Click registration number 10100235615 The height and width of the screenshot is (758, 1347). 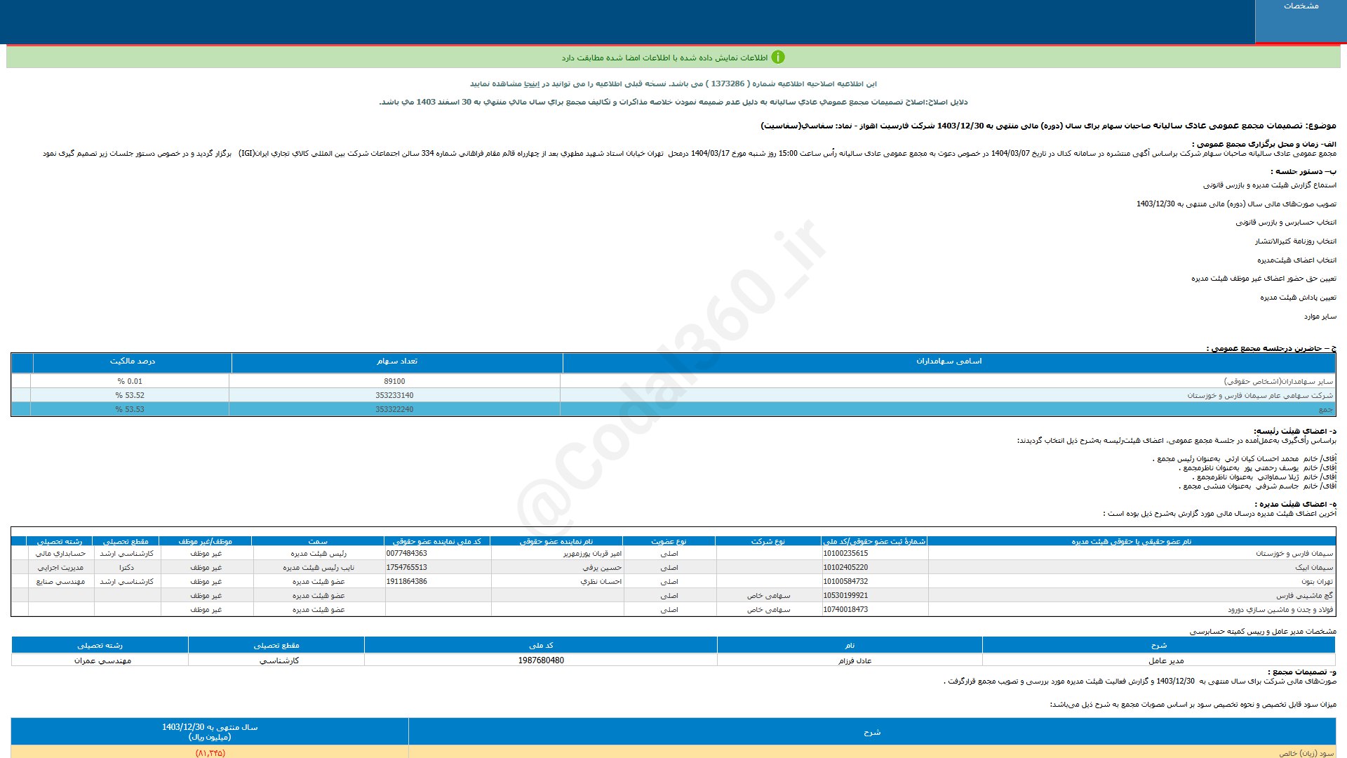tap(845, 553)
